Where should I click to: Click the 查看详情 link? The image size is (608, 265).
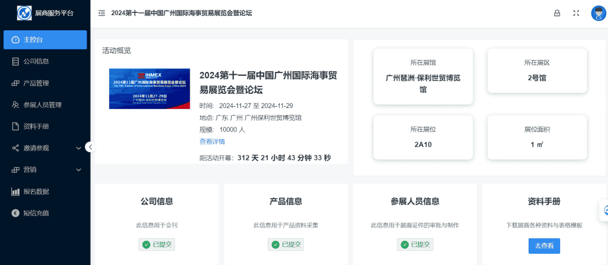tap(212, 141)
